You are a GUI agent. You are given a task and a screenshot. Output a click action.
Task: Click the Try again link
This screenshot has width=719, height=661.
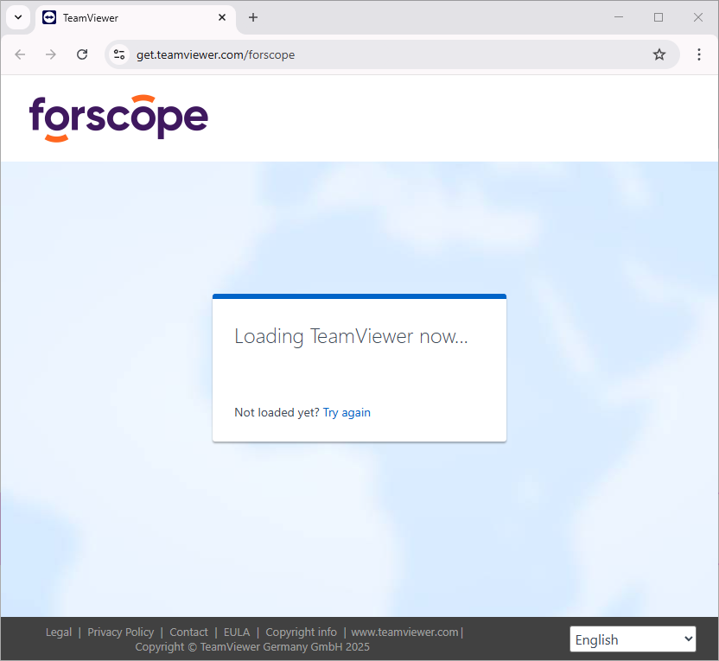click(347, 412)
